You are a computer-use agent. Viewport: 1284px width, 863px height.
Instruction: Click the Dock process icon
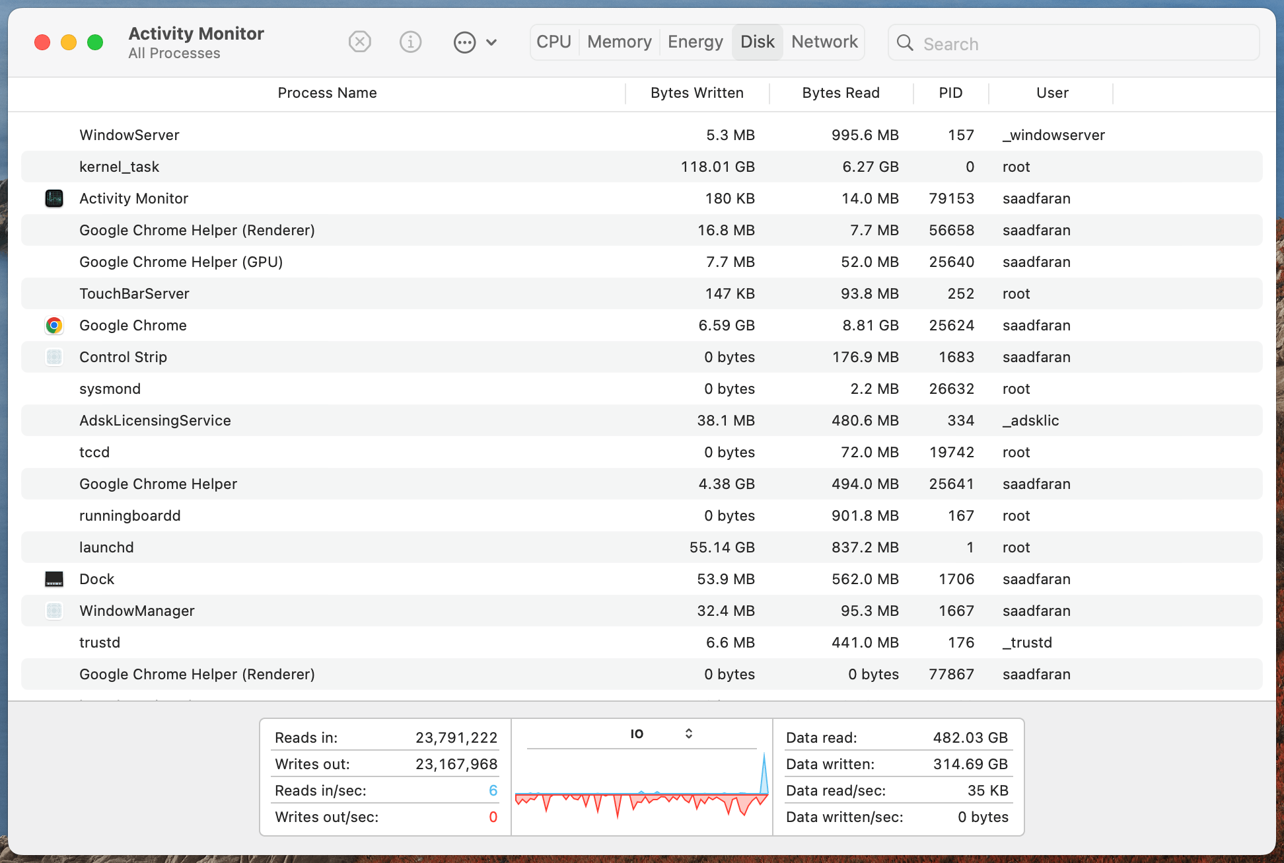click(54, 579)
